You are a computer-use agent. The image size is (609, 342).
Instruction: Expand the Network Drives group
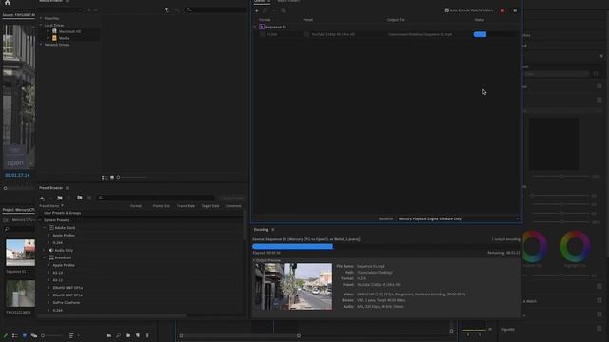41,45
